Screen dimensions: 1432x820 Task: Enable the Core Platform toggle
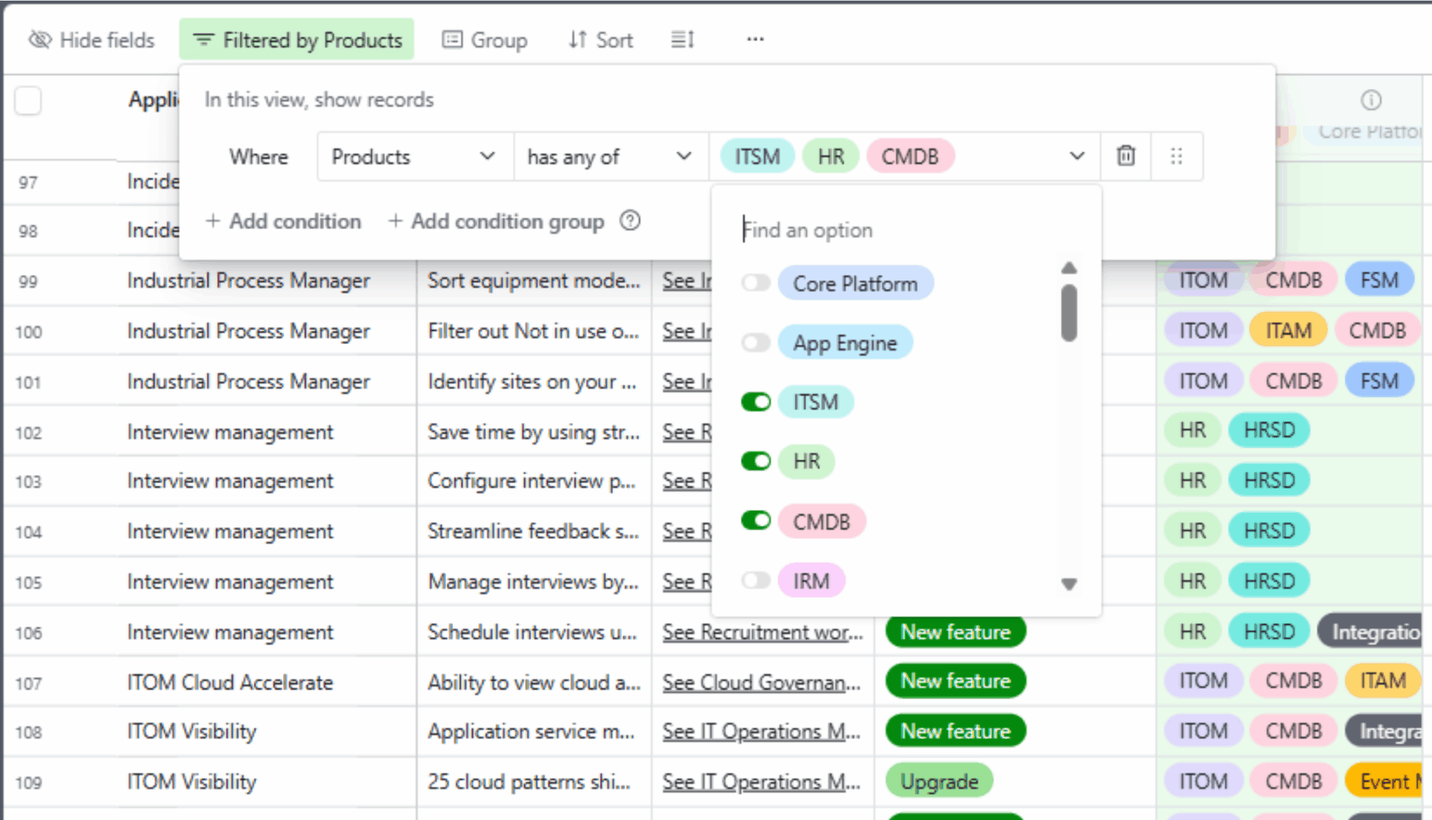[756, 283]
